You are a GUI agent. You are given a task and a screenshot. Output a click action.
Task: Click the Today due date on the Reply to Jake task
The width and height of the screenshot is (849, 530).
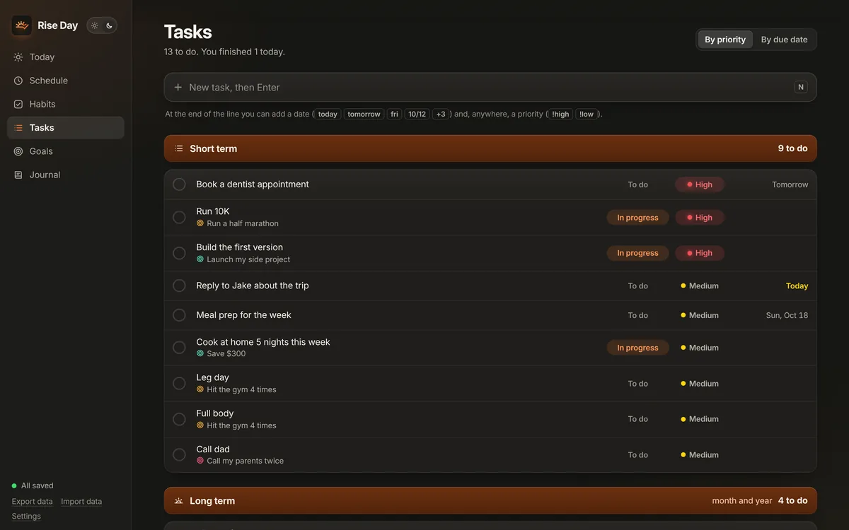(x=797, y=286)
